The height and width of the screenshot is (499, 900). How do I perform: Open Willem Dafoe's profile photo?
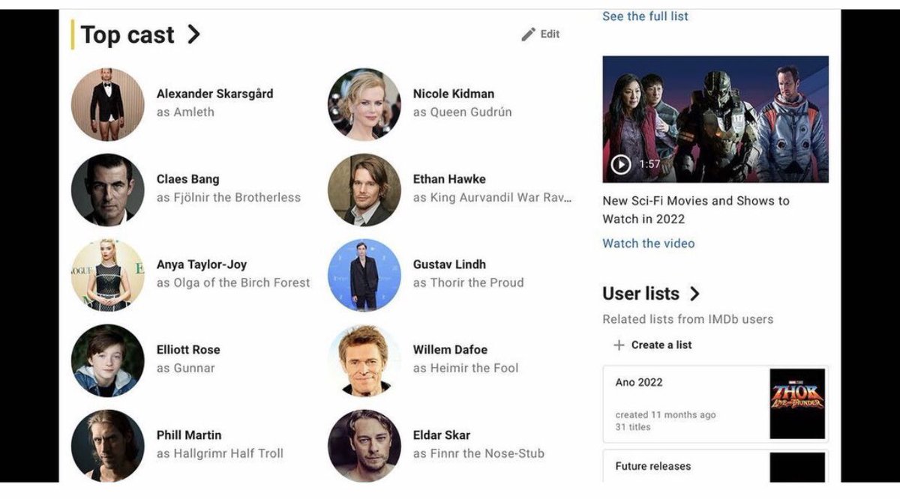point(364,360)
